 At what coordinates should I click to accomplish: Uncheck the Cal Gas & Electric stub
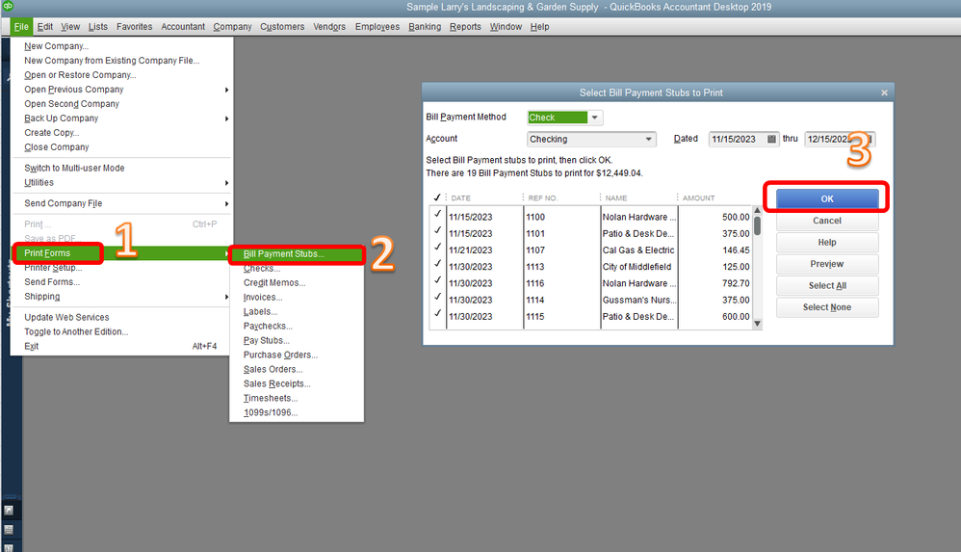(x=437, y=248)
